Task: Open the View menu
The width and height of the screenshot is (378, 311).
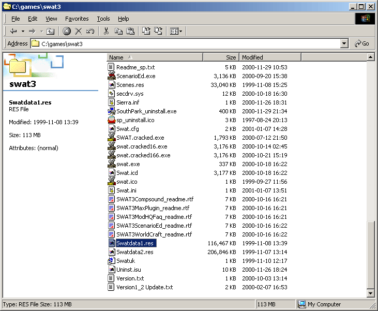Action: (51, 19)
